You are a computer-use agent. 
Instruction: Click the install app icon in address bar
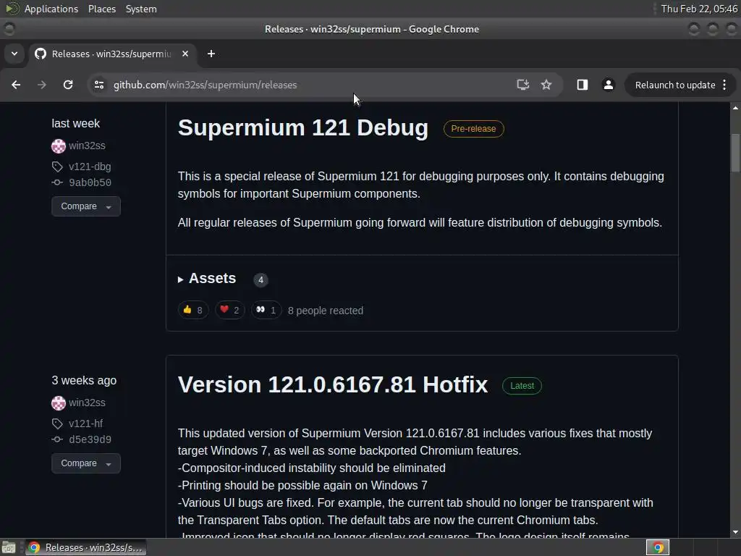coord(522,85)
